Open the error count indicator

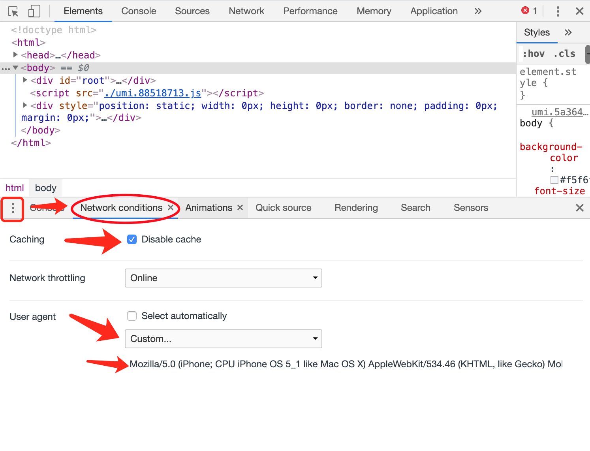[x=529, y=11]
